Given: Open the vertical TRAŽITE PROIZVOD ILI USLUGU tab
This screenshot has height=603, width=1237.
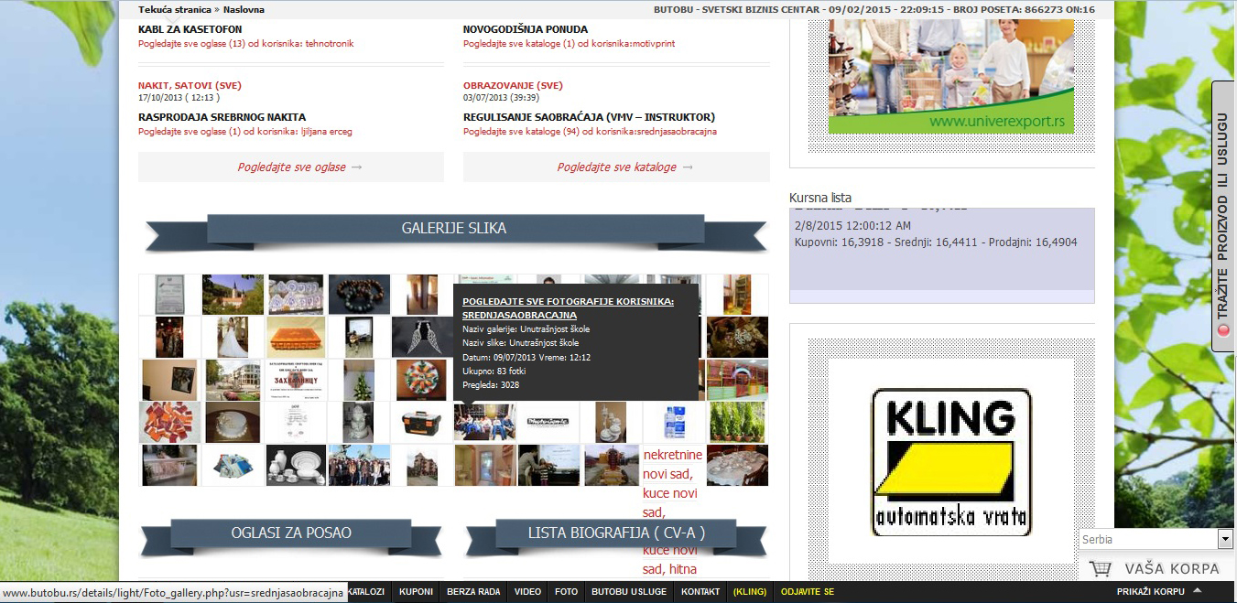Looking at the screenshot, I should click(x=1223, y=210).
